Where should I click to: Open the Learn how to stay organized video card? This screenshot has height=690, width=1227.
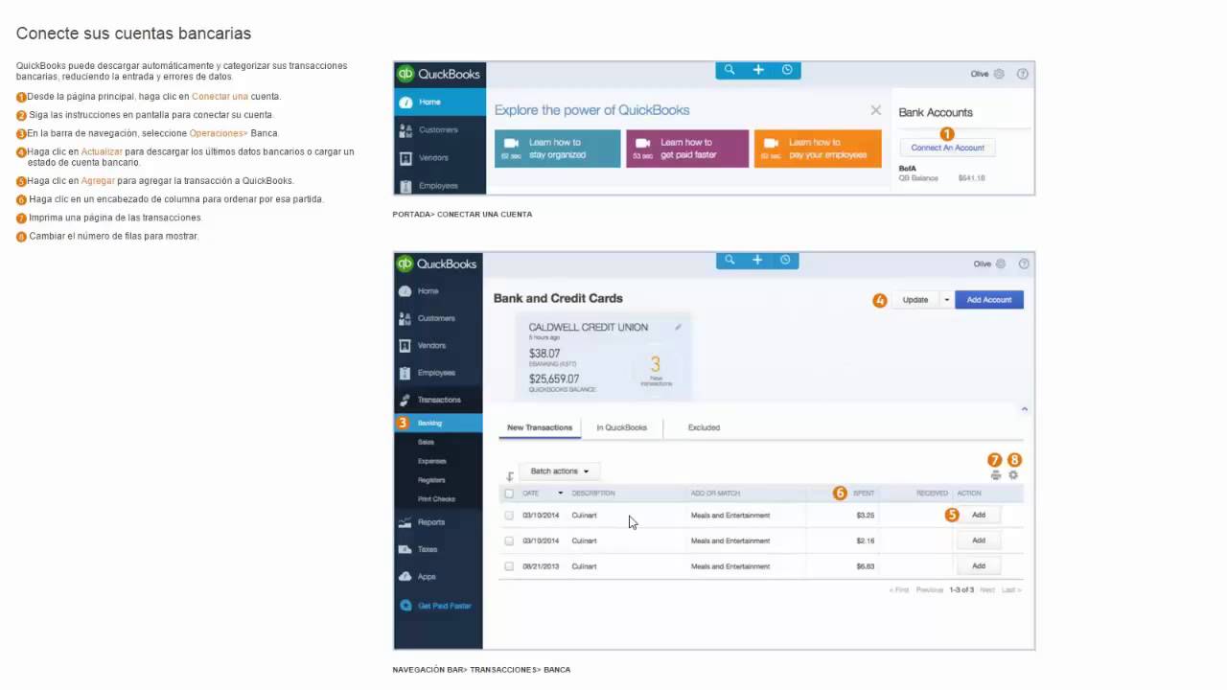click(x=558, y=149)
